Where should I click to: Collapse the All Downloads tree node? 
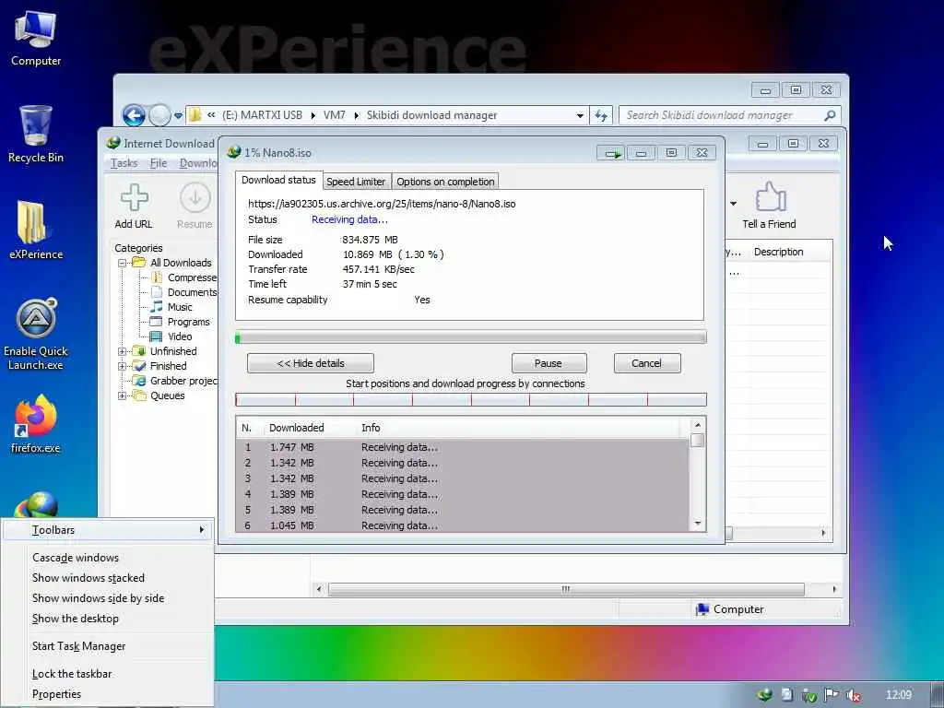[x=123, y=263]
